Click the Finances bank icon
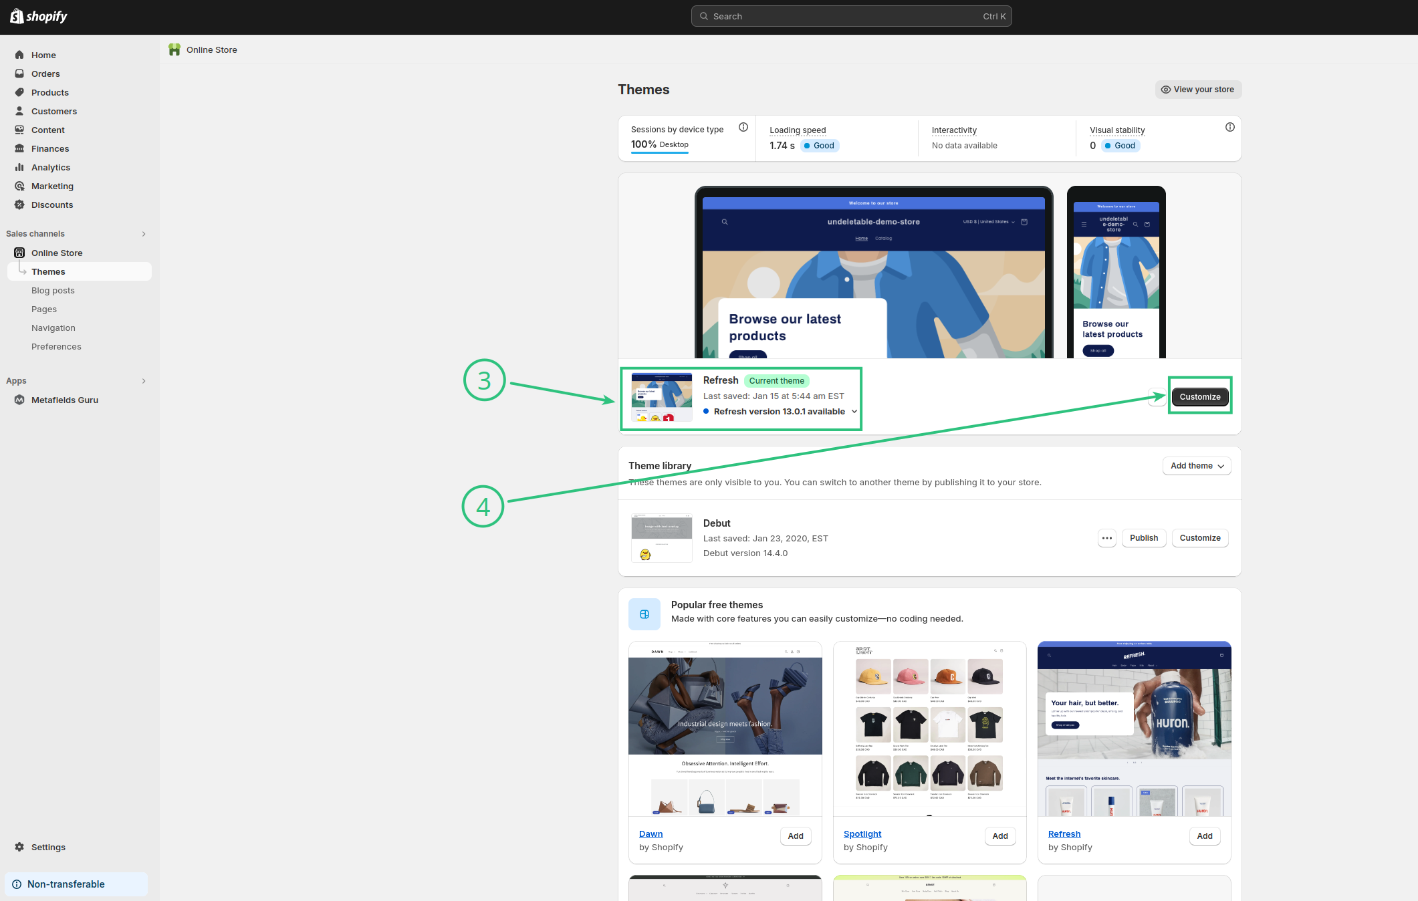The height and width of the screenshot is (901, 1418). click(19, 148)
